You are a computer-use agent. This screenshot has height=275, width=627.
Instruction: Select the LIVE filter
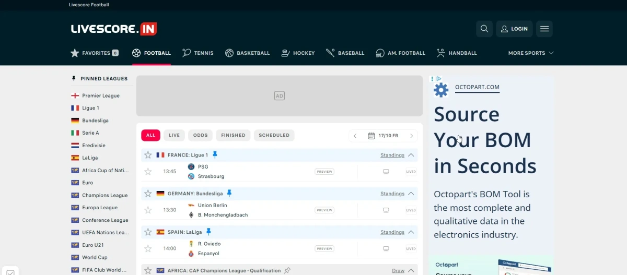174,135
